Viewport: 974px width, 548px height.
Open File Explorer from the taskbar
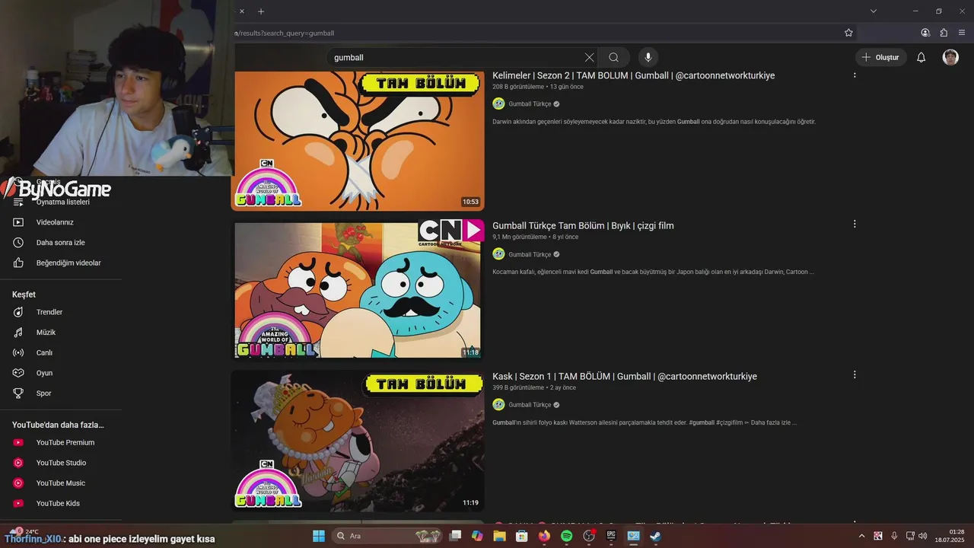coord(499,536)
